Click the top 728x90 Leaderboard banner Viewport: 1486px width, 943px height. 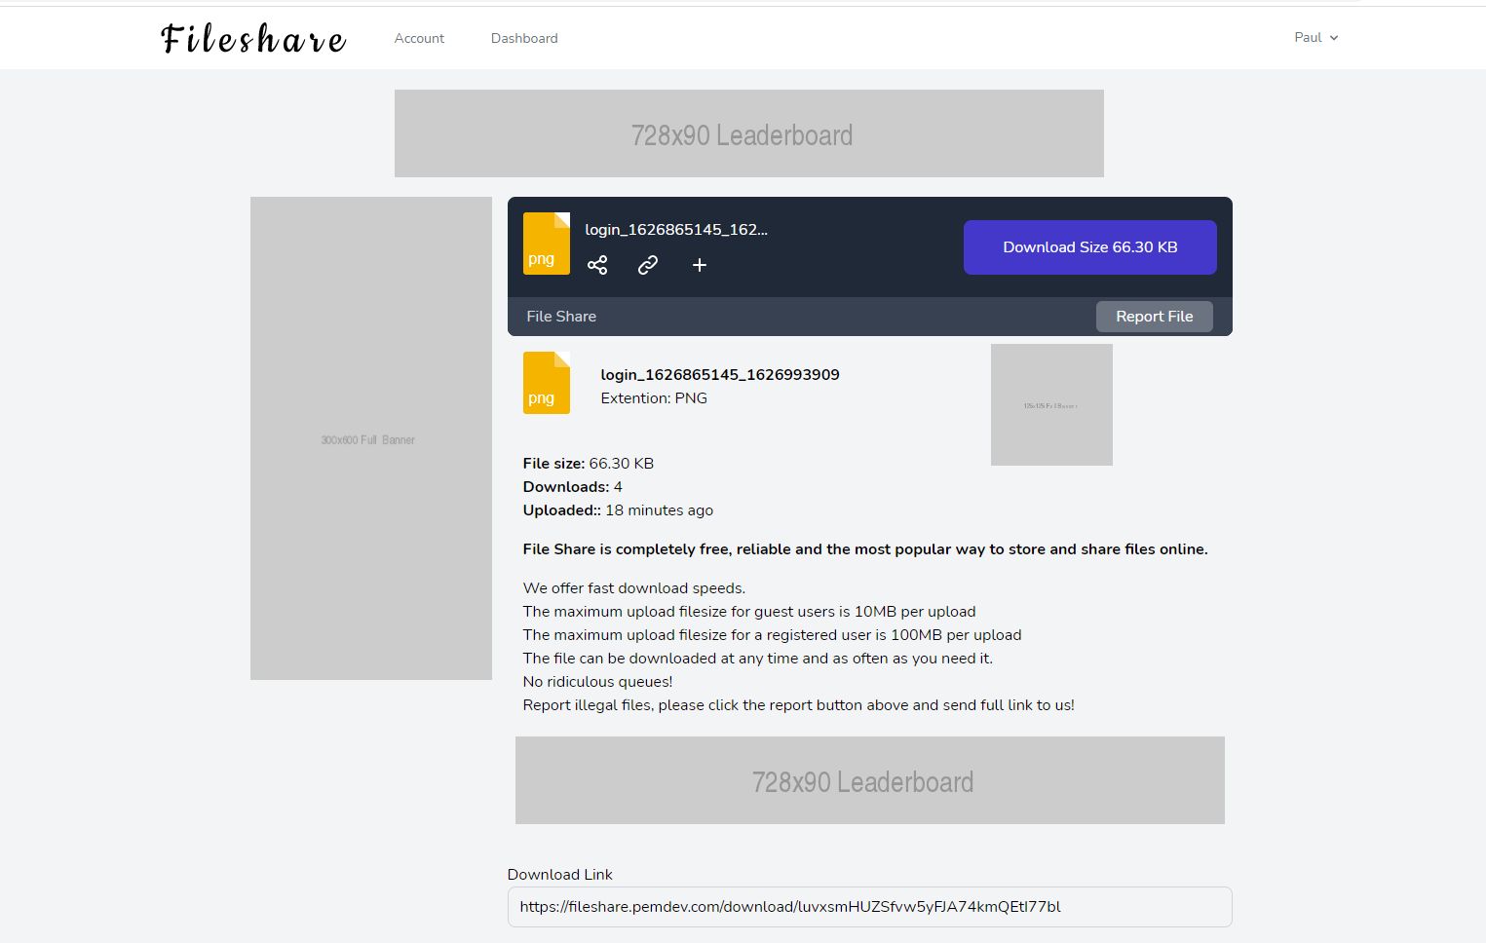(x=748, y=133)
